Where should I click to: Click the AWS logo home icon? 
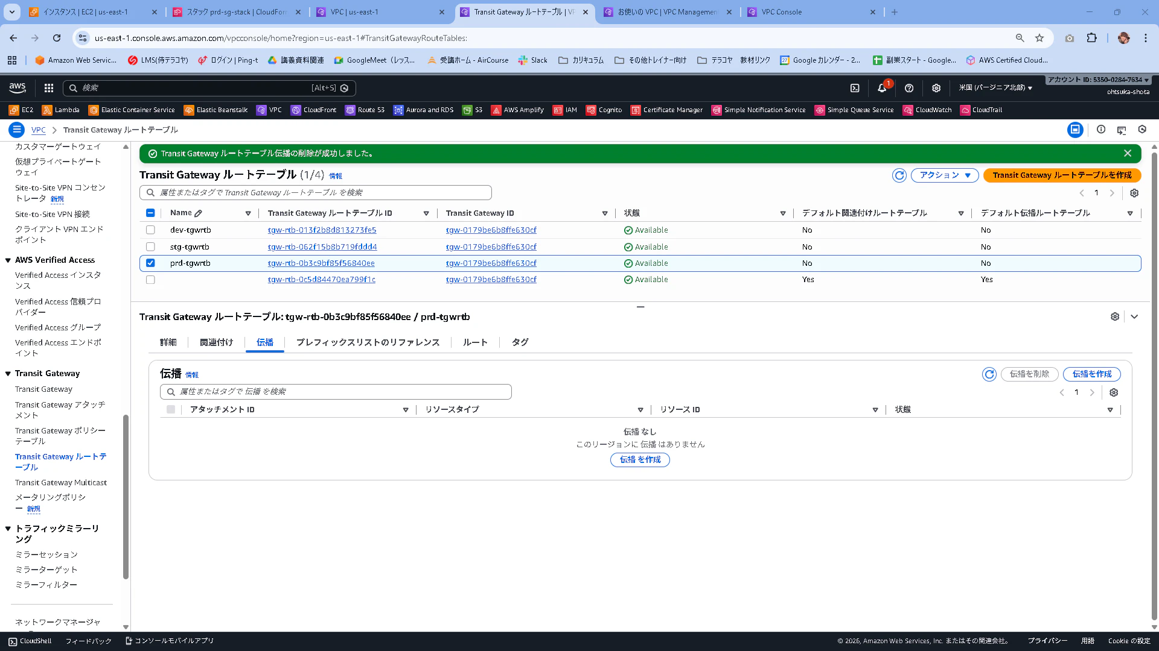click(x=18, y=88)
